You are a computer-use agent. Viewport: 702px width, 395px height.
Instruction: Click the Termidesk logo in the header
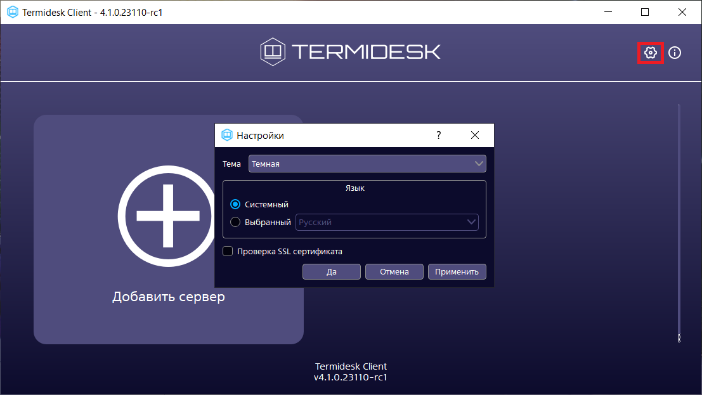pyautogui.click(x=351, y=52)
